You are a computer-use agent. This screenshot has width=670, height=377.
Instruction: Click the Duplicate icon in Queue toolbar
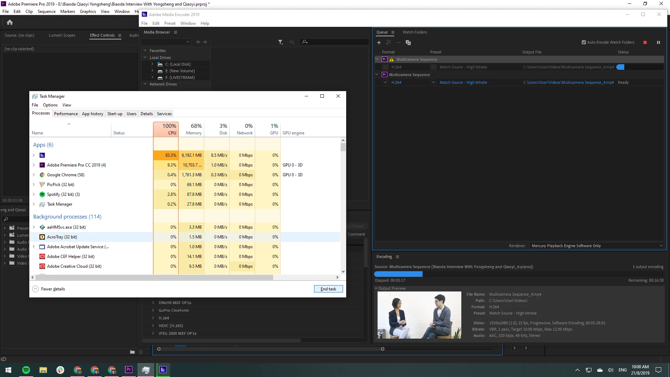point(408,43)
